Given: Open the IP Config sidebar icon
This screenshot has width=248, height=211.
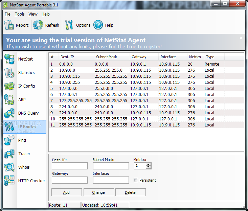Looking at the screenshot, I should tap(9, 86).
